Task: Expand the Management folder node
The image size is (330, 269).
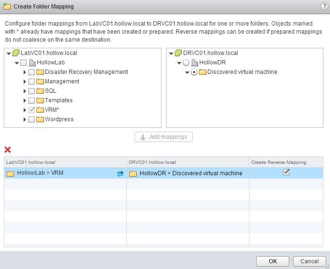Action: [x=25, y=81]
